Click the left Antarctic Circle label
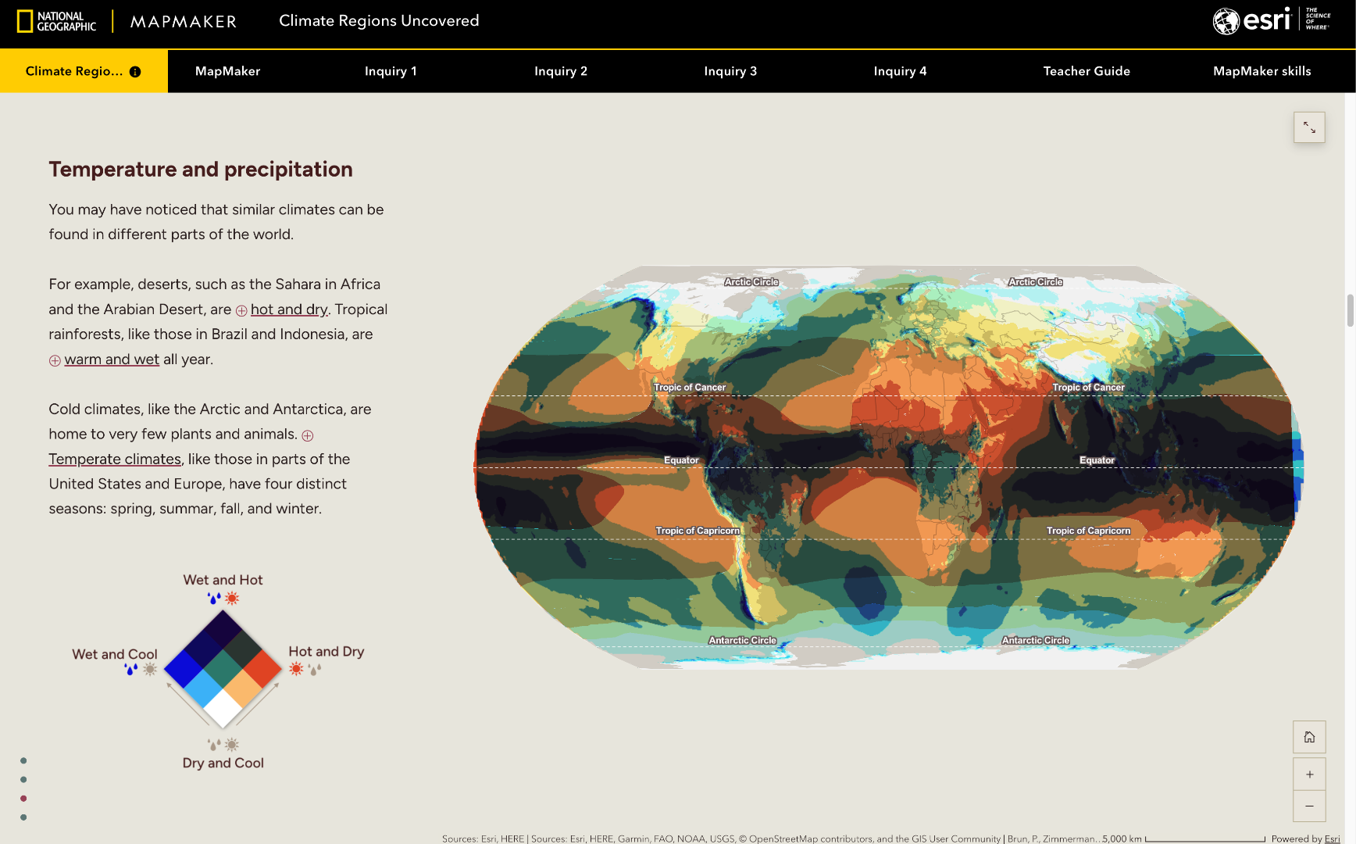 pos(742,640)
